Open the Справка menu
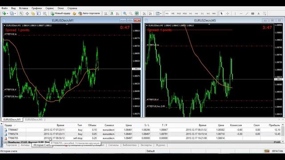Screen dimensions: 285x160 pyautogui.click(x=72, y=8)
